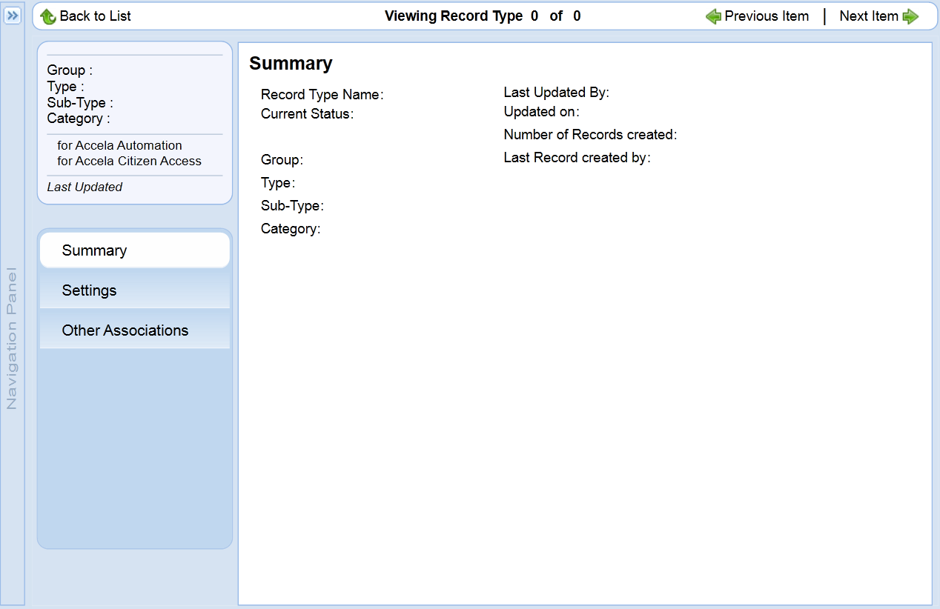Viewport: 940px width, 609px height.
Task: Click the Back to List text link
Action: coord(95,16)
